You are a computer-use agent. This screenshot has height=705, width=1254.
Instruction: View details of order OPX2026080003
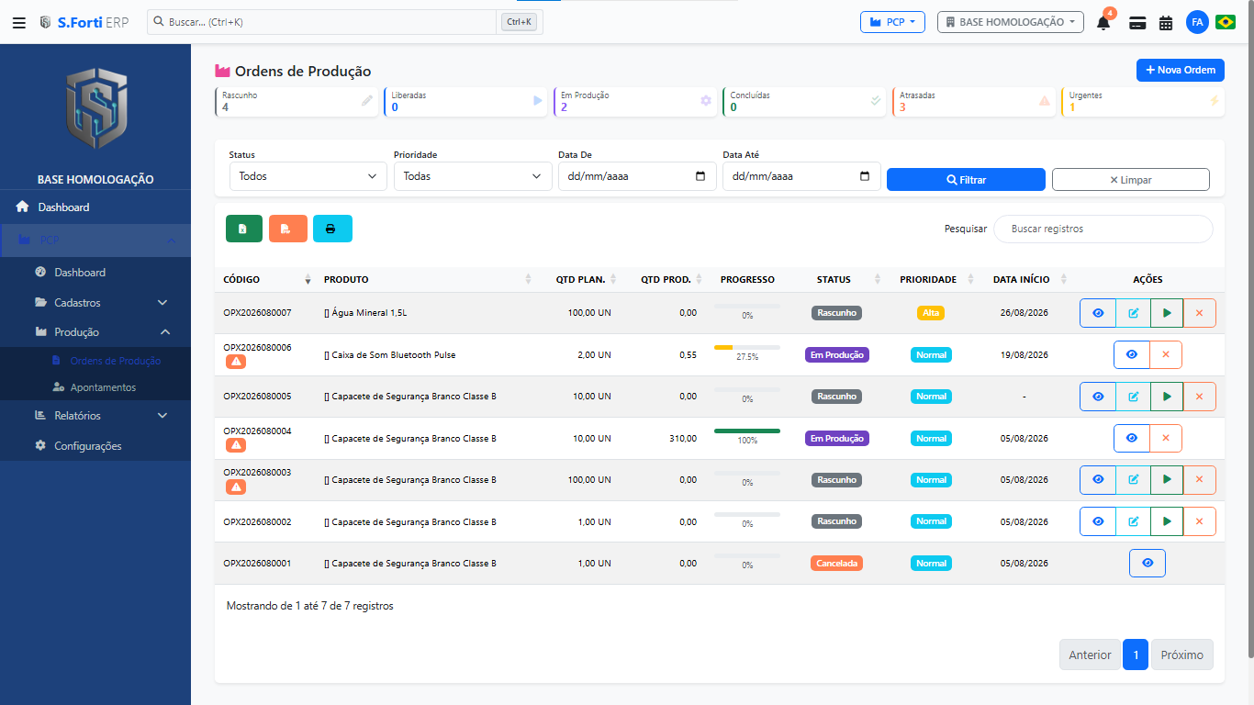pyautogui.click(x=1098, y=480)
